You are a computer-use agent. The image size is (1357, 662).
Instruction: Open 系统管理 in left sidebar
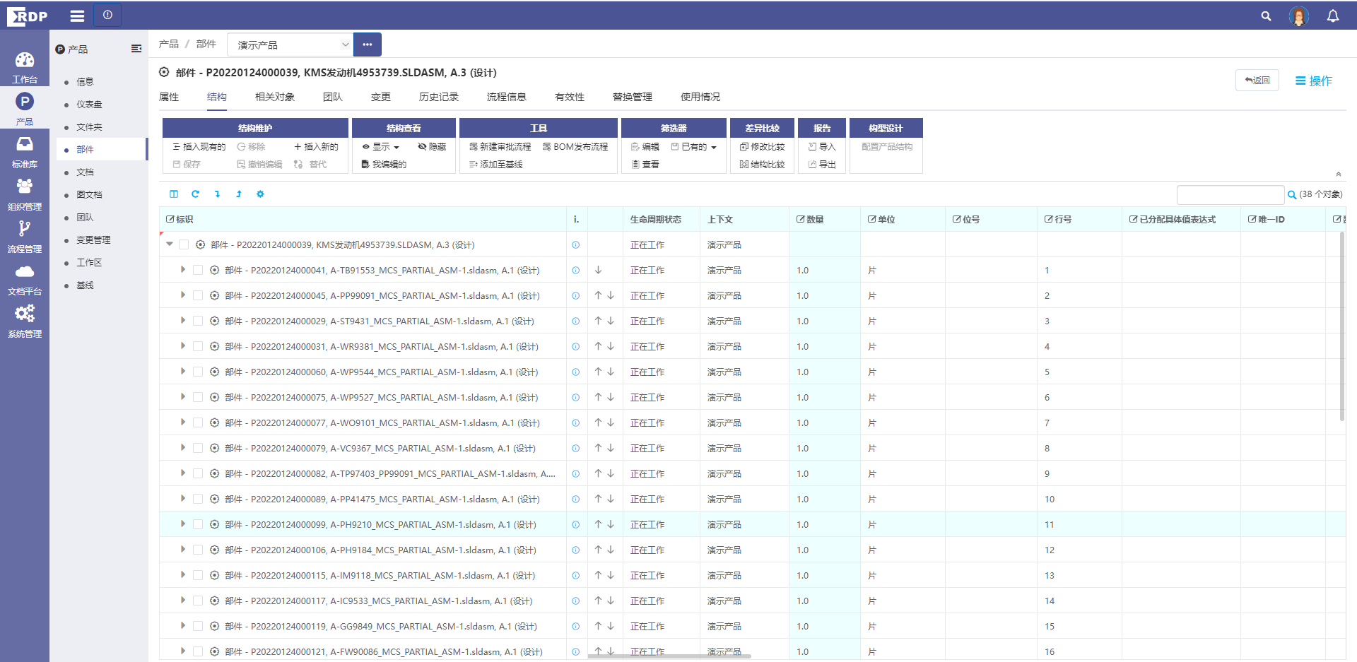coord(25,321)
